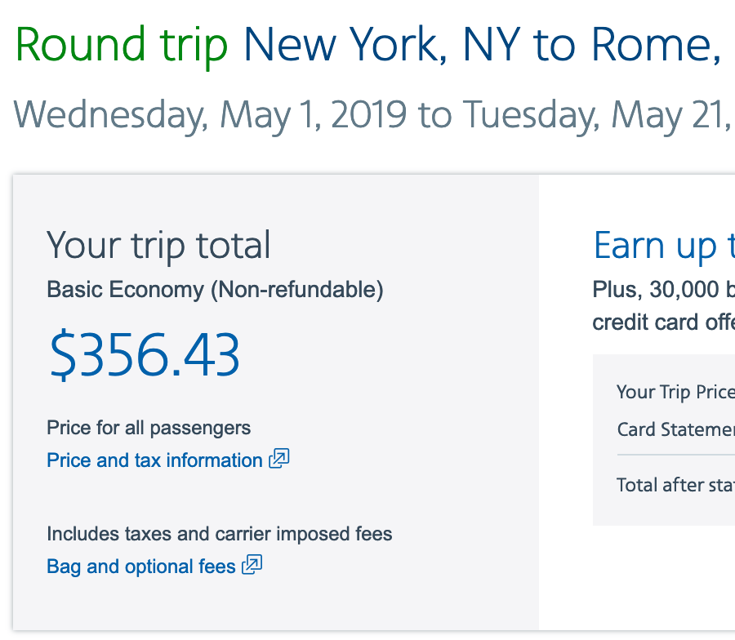Click the pop-out icon next to Bag and optional fees
The height and width of the screenshot is (640, 735).
(x=252, y=565)
